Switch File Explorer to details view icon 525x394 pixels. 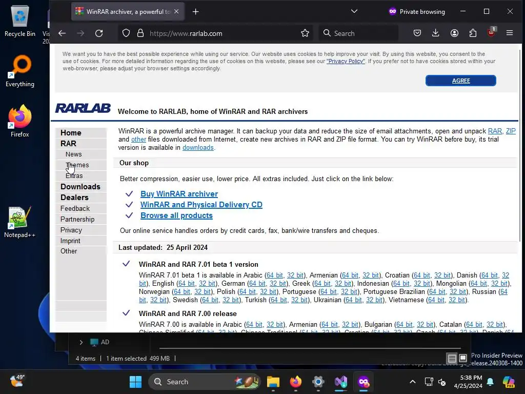click(452, 359)
